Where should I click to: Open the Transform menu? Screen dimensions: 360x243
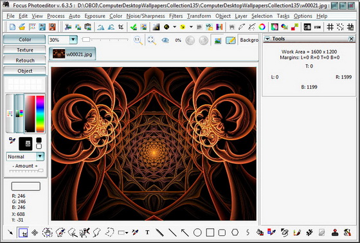(199, 16)
